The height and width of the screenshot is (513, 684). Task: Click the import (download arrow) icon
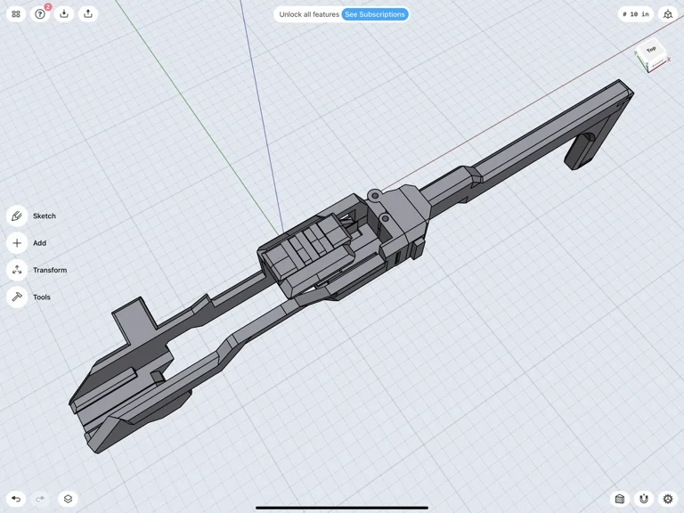64,14
